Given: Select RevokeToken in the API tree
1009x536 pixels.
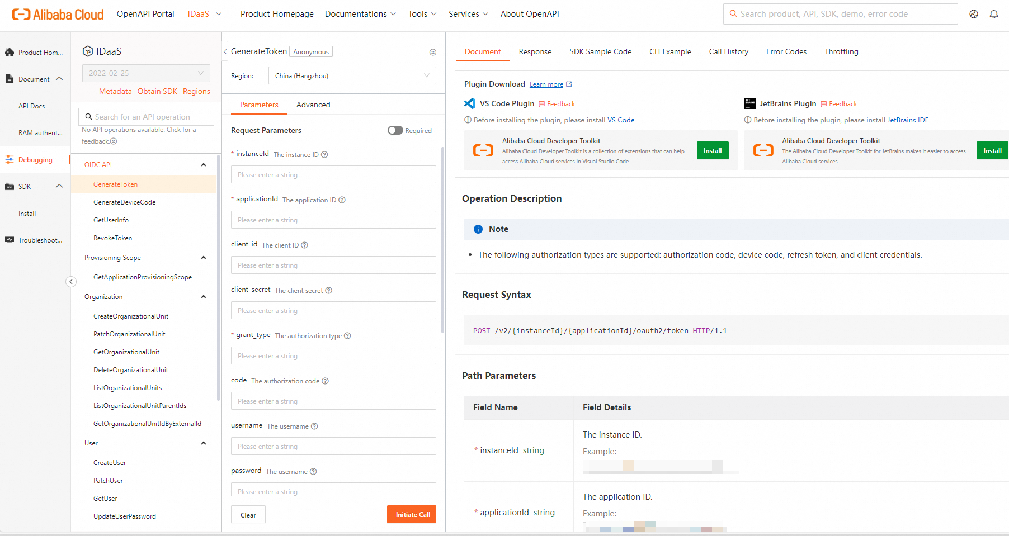Looking at the screenshot, I should pos(113,238).
